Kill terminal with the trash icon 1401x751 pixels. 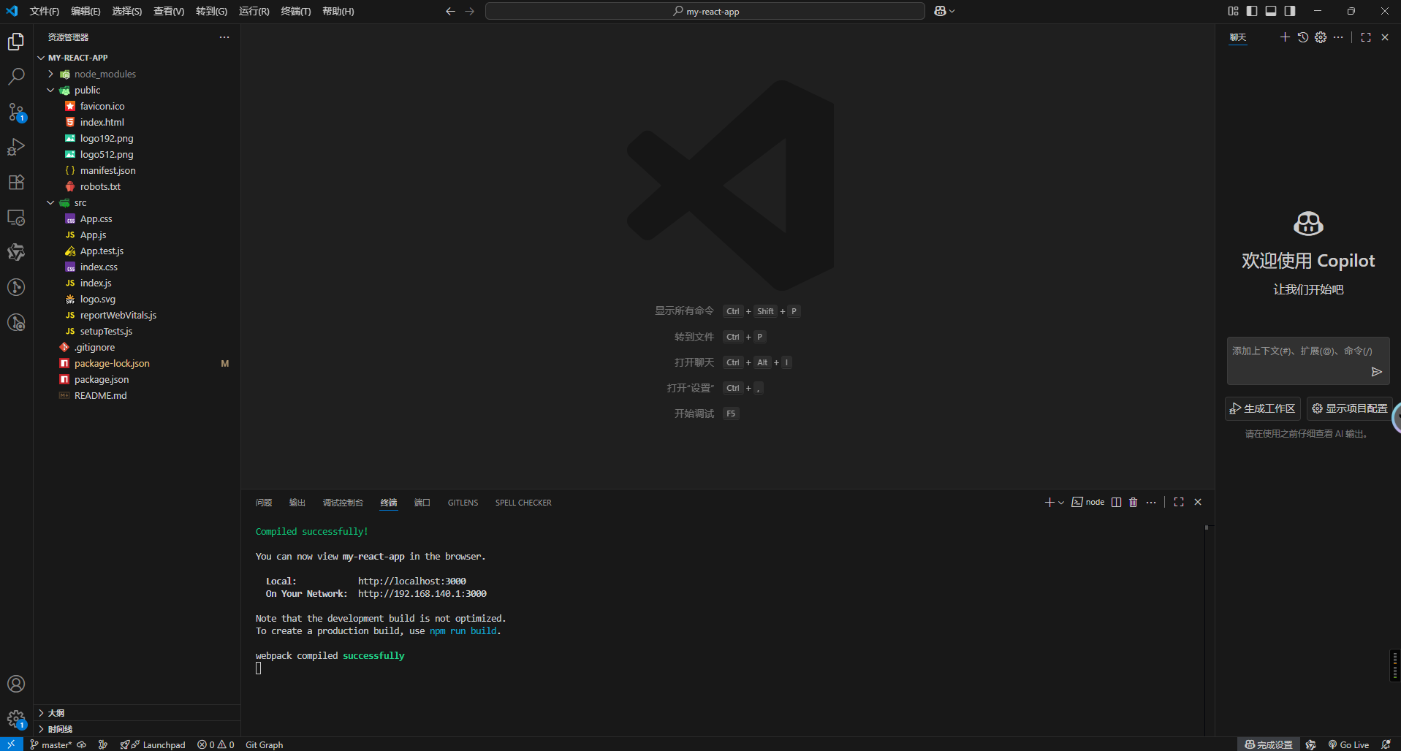point(1134,502)
